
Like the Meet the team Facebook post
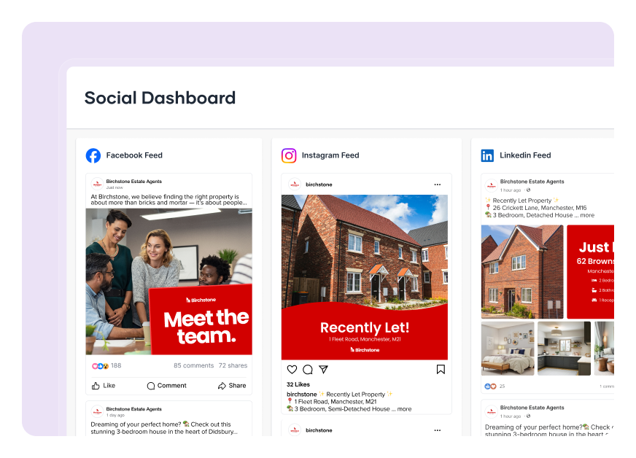point(104,385)
